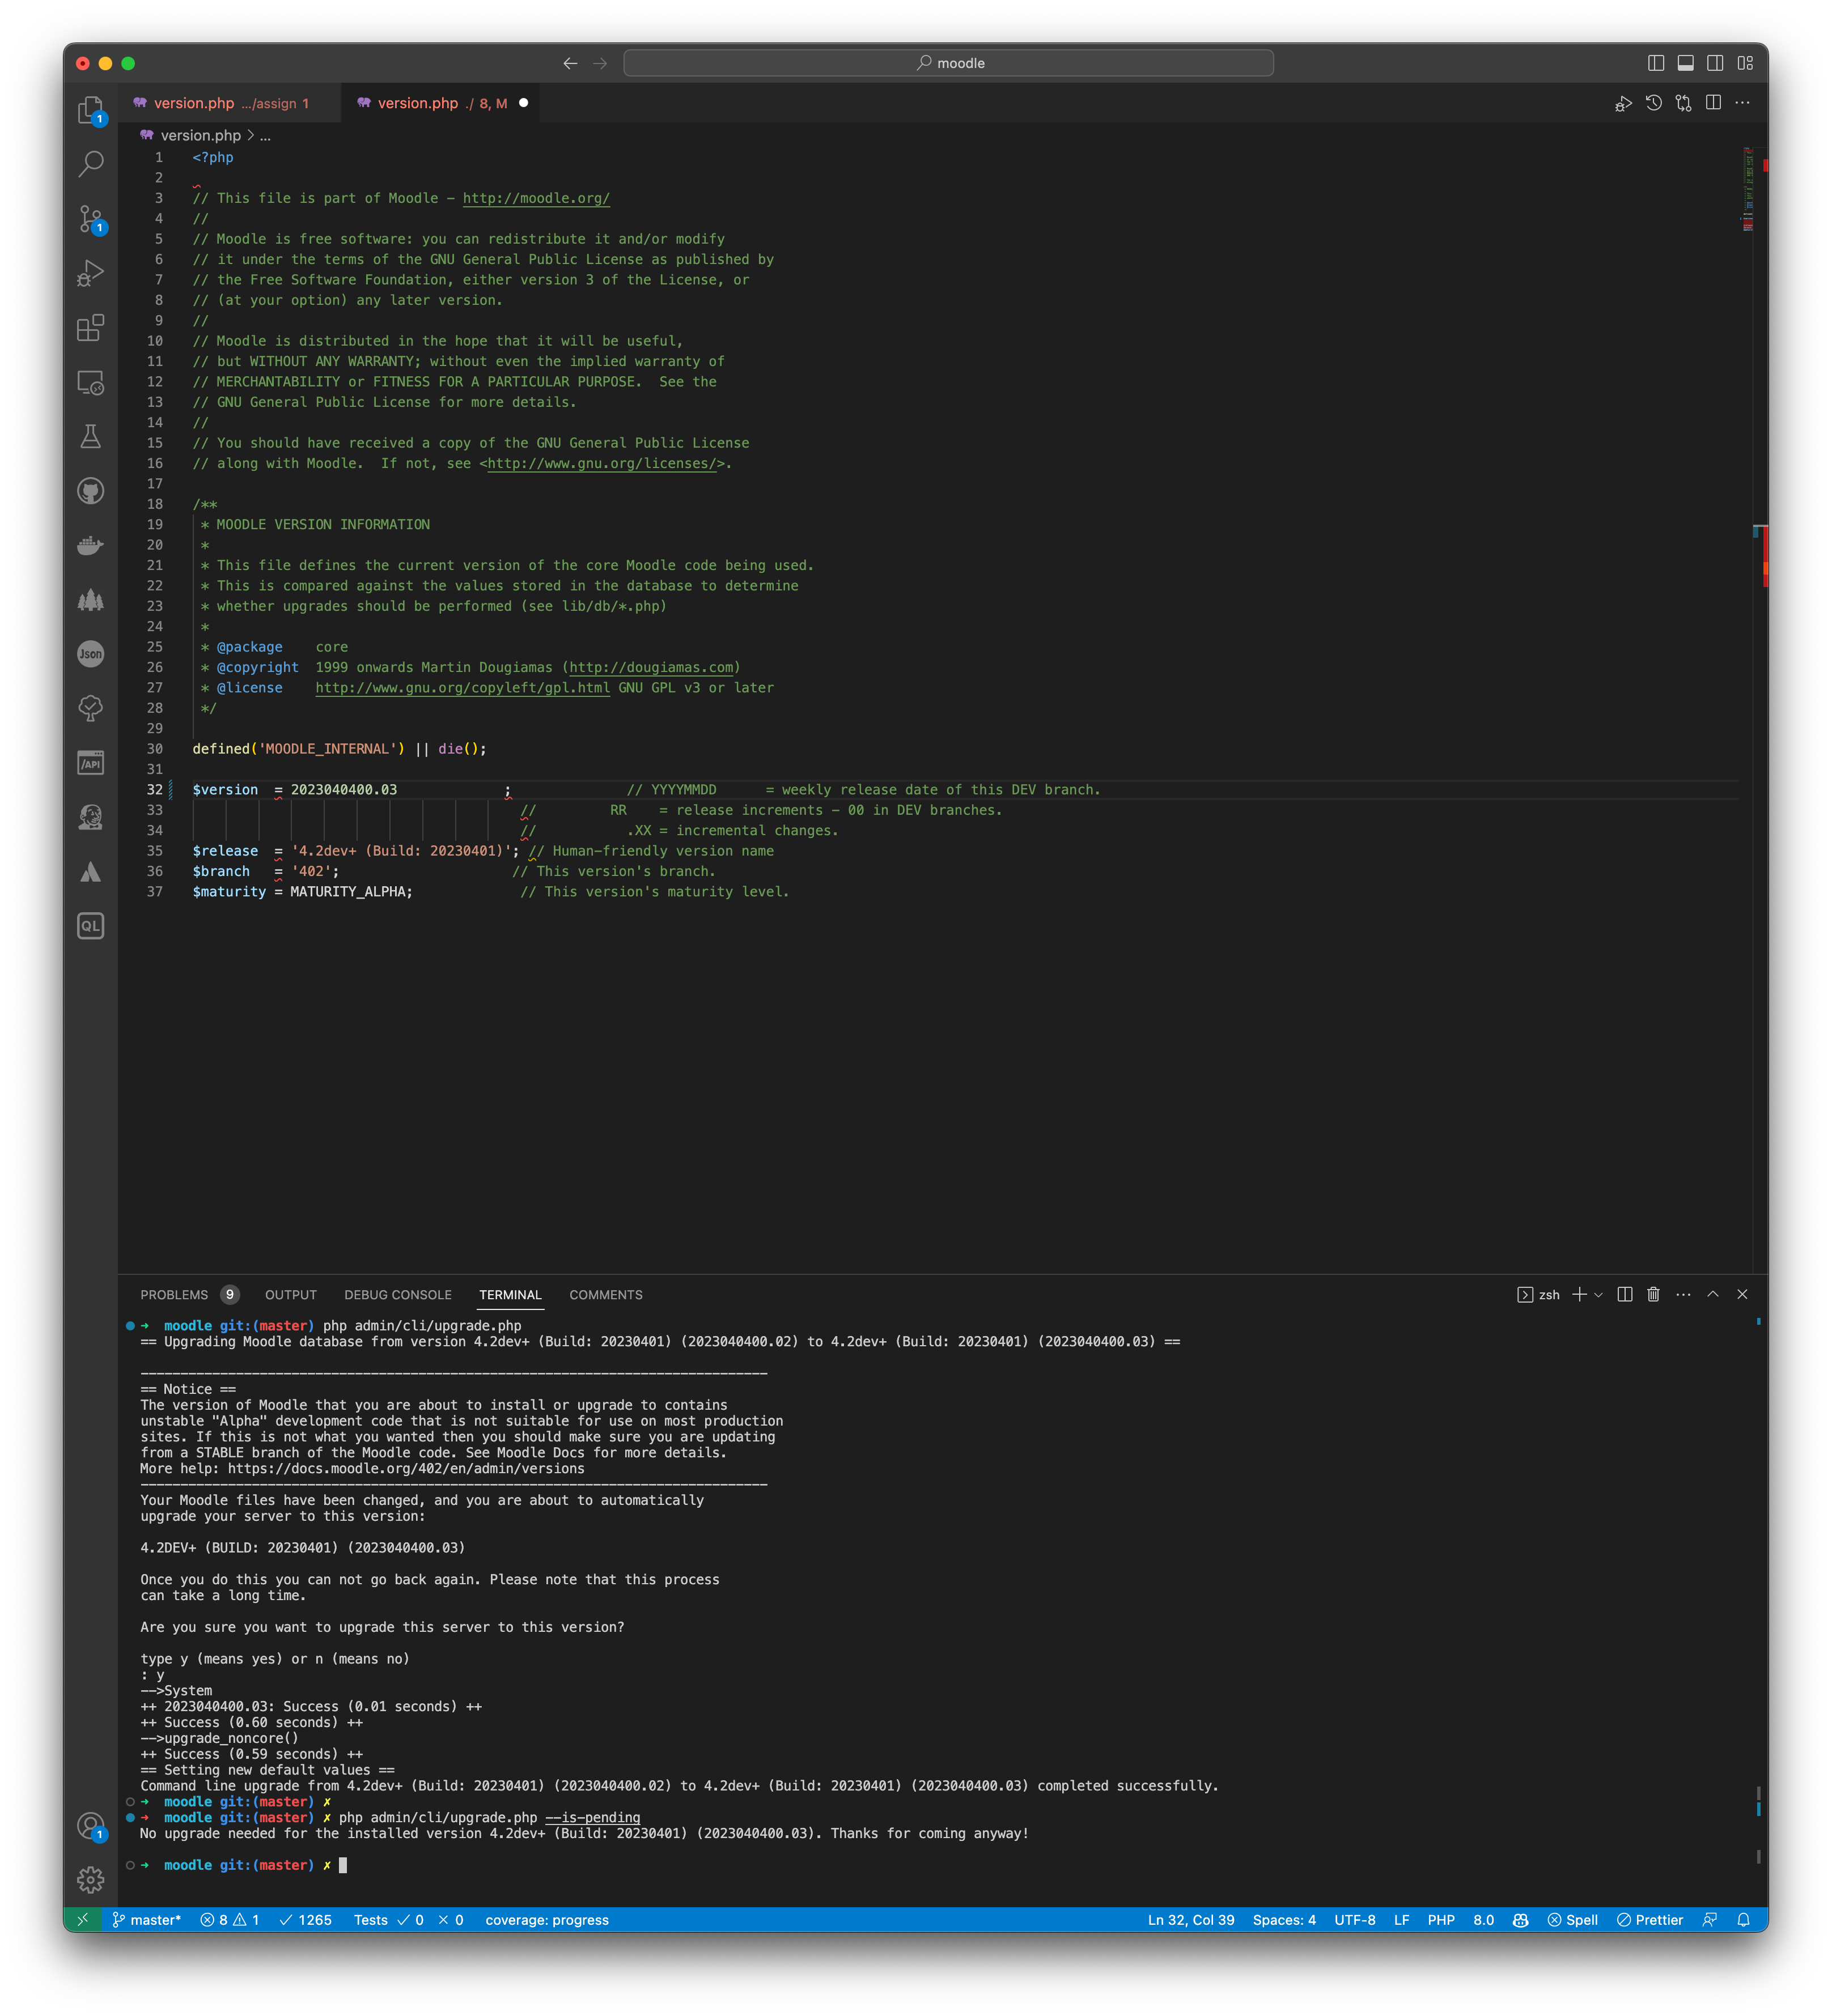Toggle the bottom panel layout button
The height and width of the screenshot is (2016, 1832).
pos(1686,63)
